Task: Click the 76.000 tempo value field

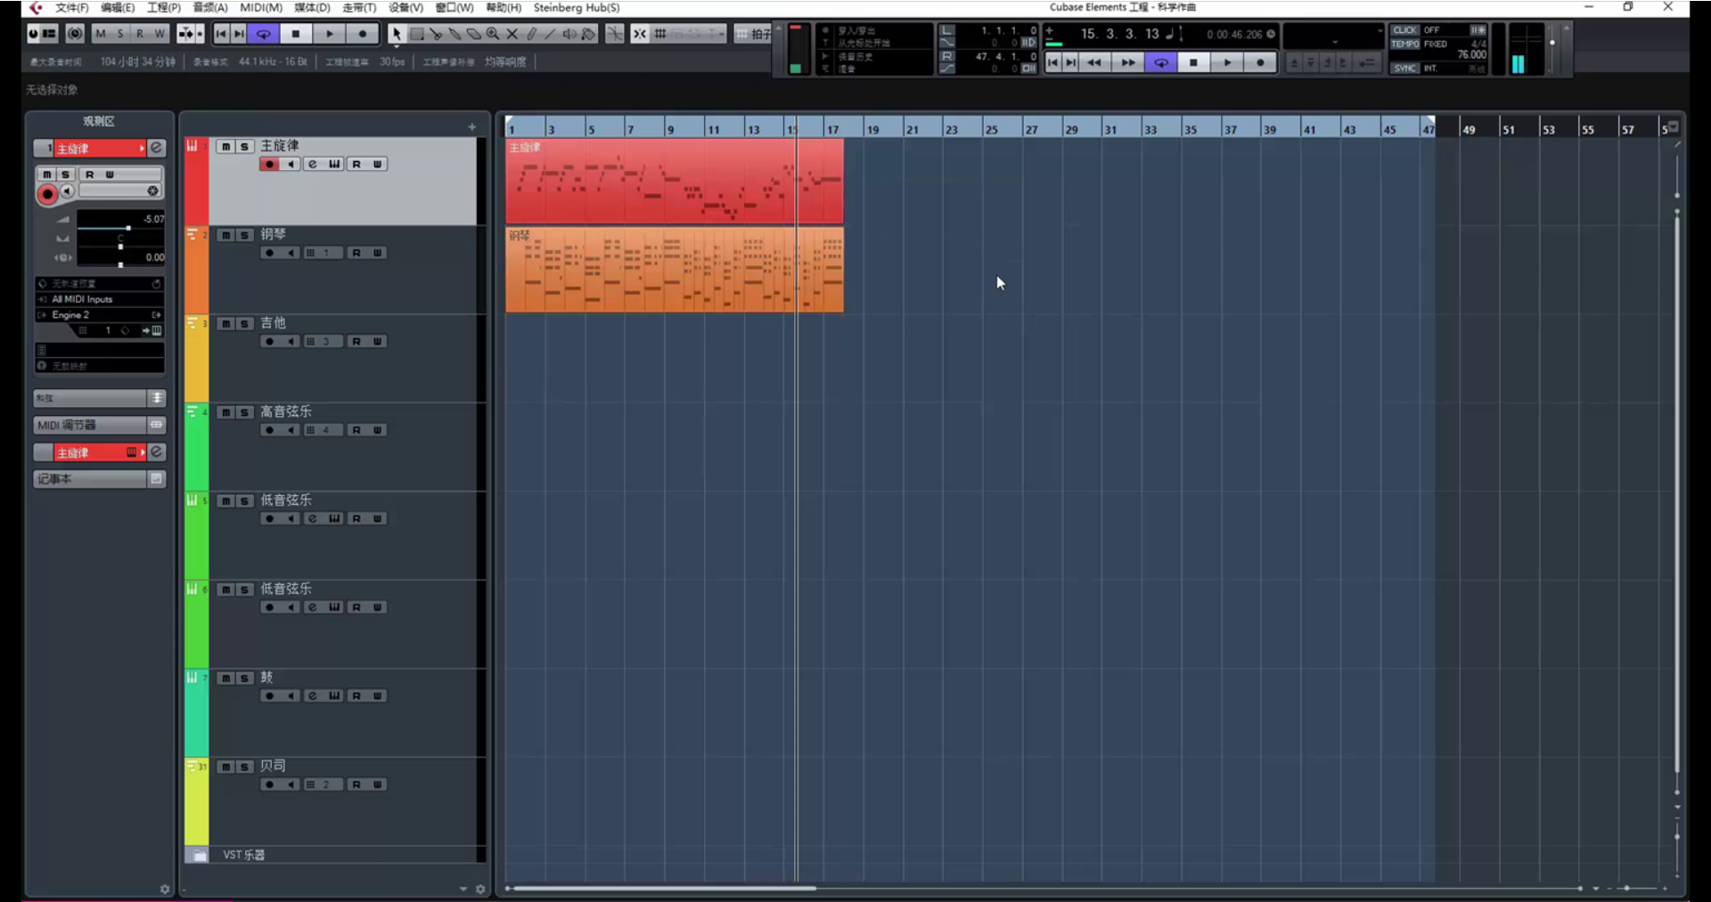Action: click(1471, 55)
